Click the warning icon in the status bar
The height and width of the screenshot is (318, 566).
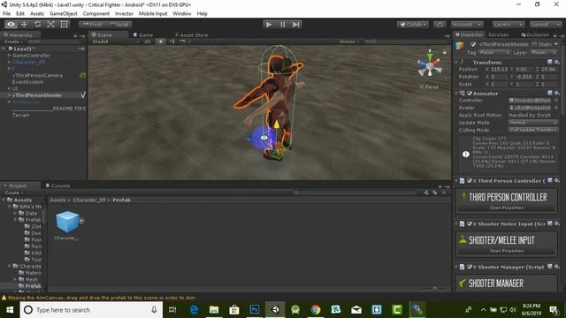point(4,298)
